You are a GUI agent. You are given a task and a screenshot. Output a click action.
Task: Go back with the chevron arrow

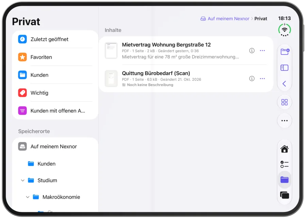284,84
